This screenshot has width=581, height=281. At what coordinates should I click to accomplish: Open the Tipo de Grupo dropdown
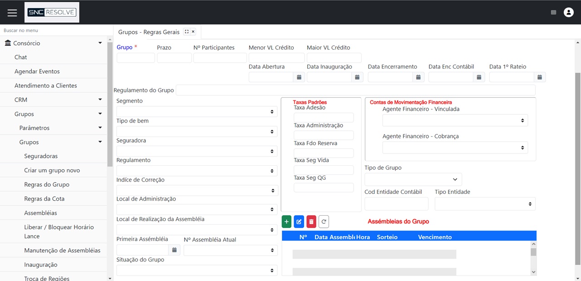pyautogui.click(x=413, y=179)
